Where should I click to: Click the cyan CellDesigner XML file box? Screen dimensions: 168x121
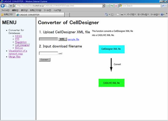tap(112, 49)
